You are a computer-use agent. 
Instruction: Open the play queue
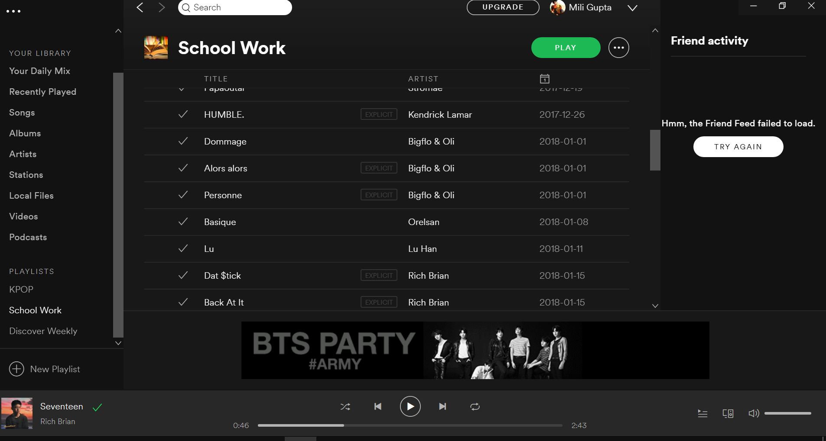coord(702,413)
